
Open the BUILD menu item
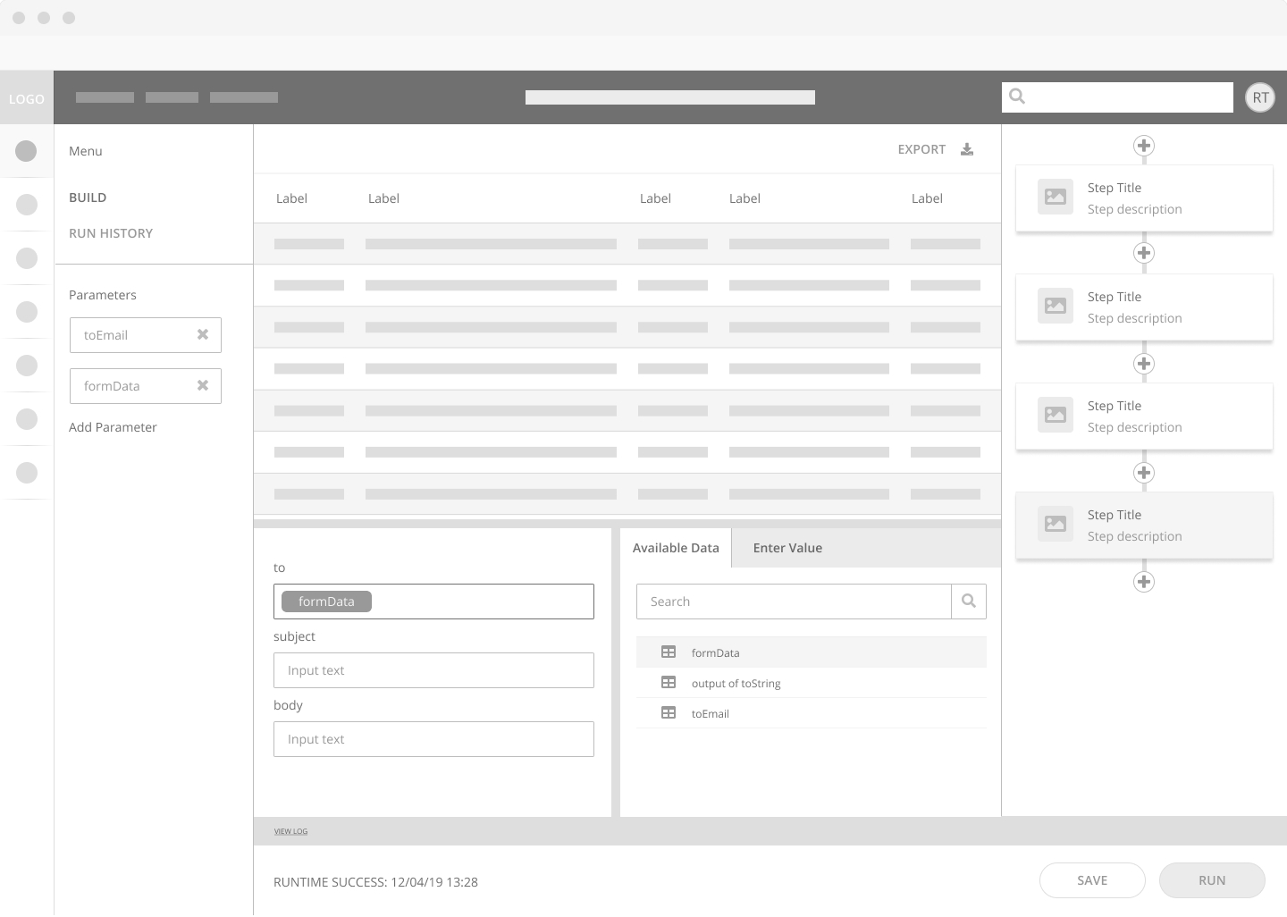click(x=88, y=198)
